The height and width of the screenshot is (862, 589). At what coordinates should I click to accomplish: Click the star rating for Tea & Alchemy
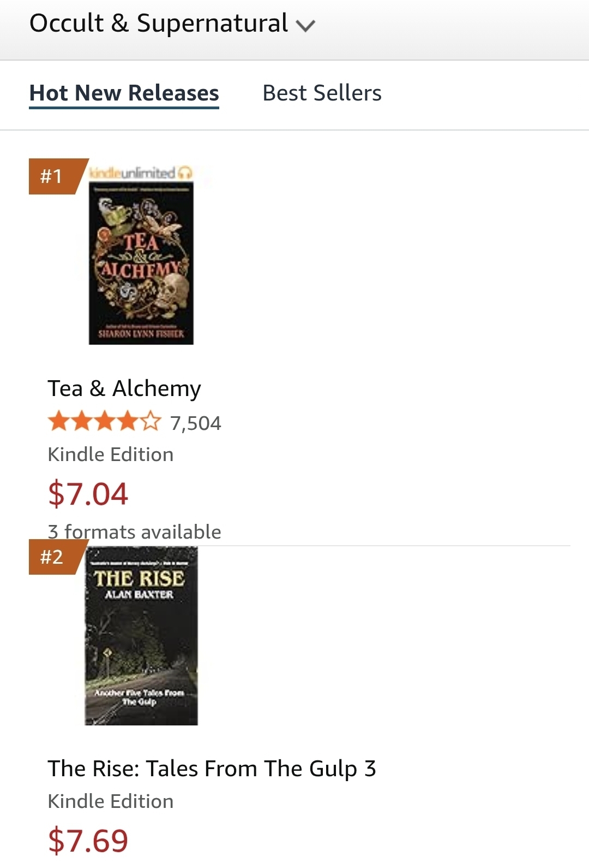click(x=105, y=422)
